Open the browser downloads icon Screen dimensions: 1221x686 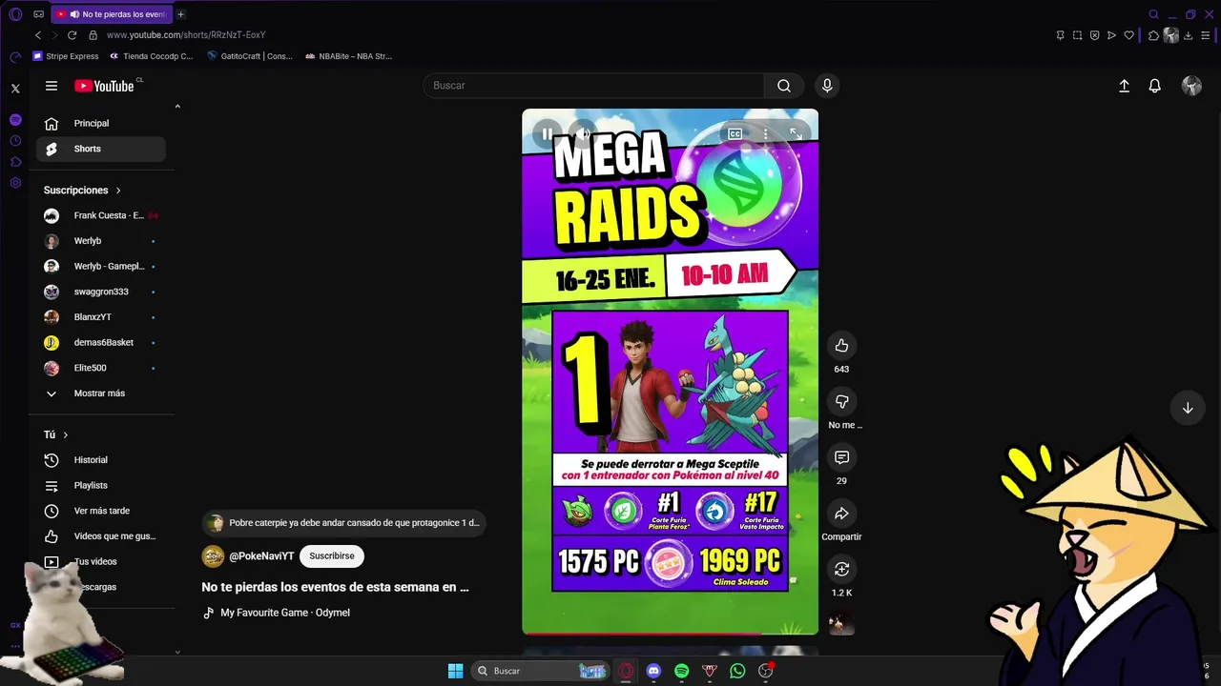point(1188,35)
